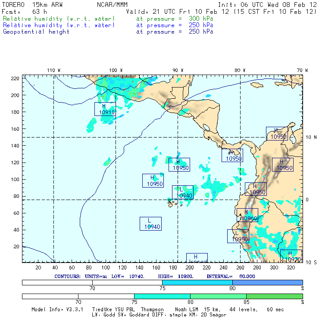This screenshot has height=319, width=319.
Task: Click the 'Fcst: 63 h' forecast hour text
Action: tap(24, 12)
